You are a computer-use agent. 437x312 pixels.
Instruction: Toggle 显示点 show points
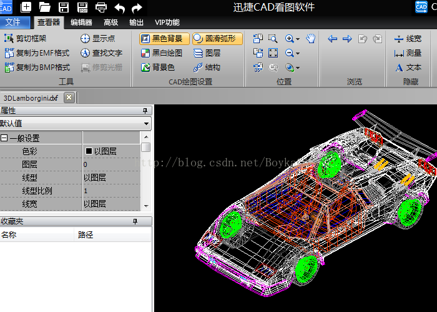click(98, 39)
